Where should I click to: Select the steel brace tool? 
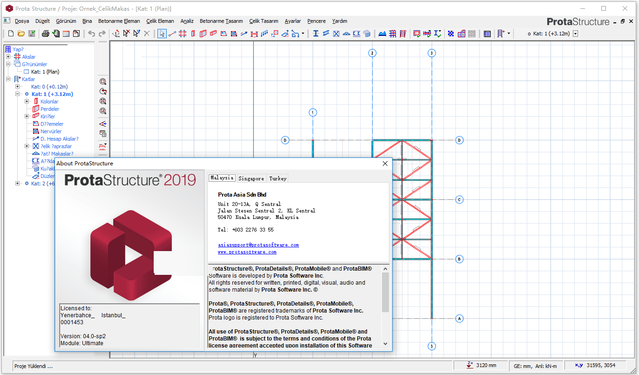336,34
